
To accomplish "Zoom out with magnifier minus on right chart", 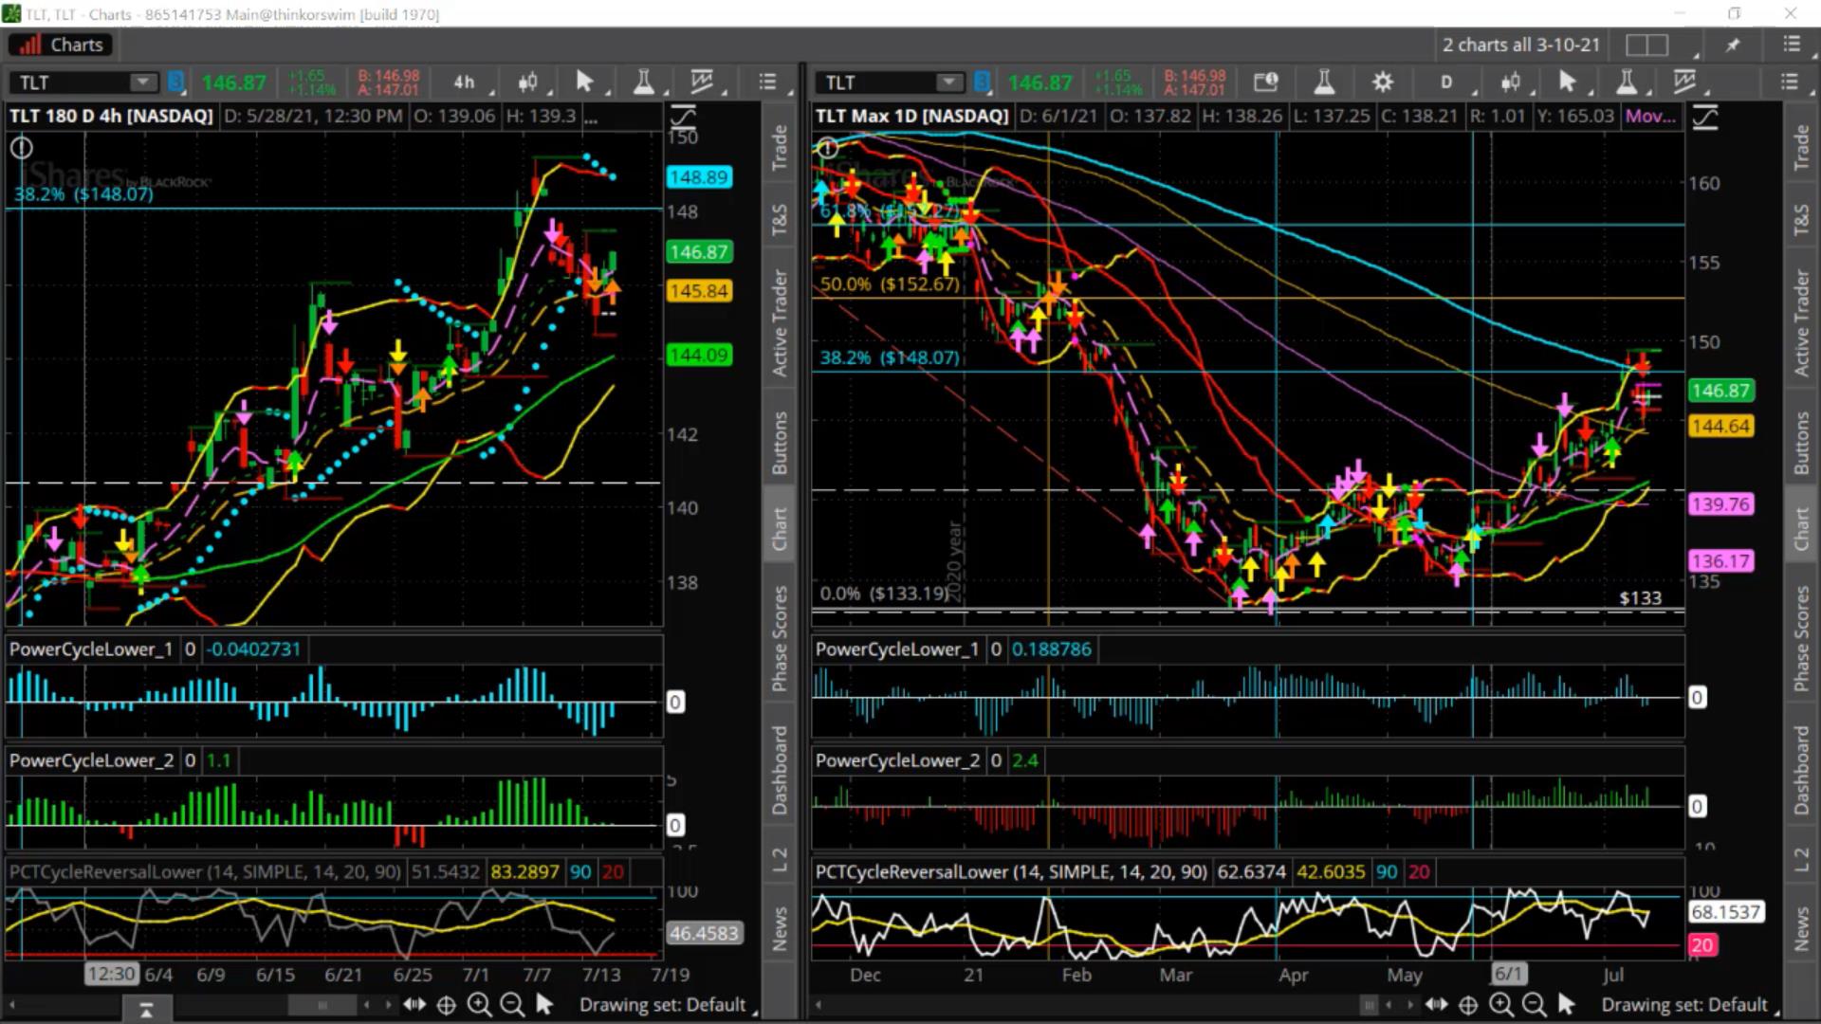I will click(x=1534, y=1004).
